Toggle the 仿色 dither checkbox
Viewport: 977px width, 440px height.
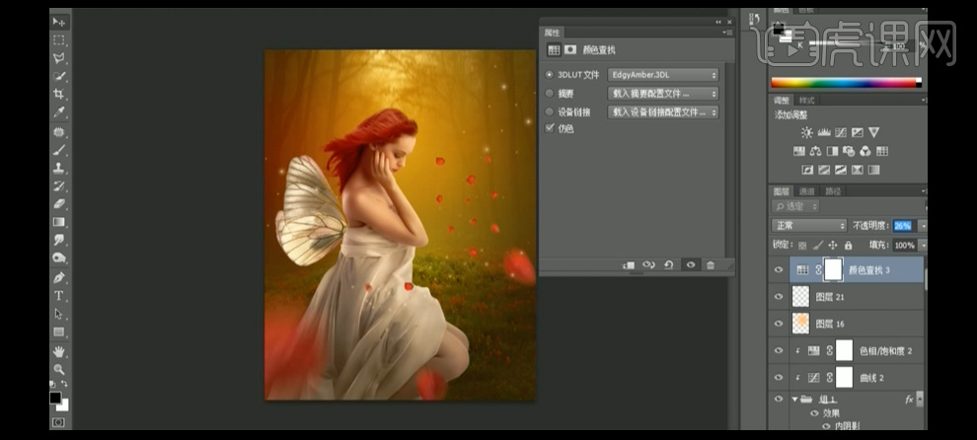tap(550, 128)
